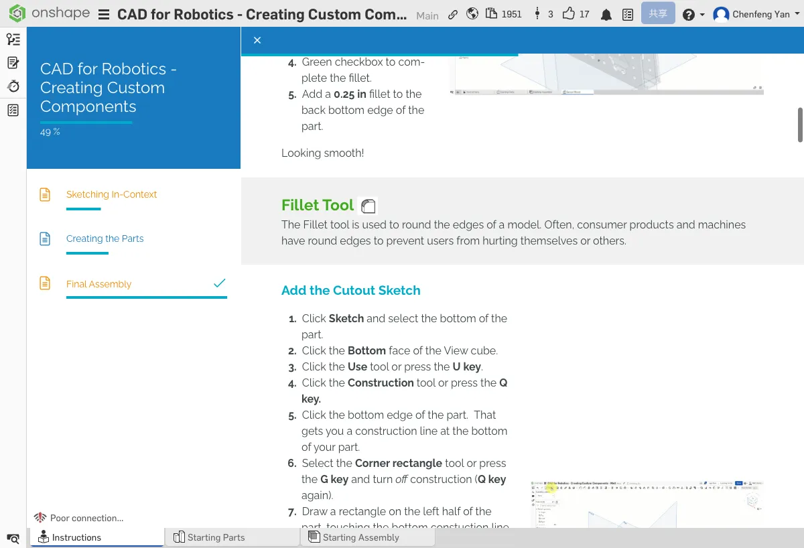The width and height of the screenshot is (804, 548).
Task: Click the blue 共享 share button
Action: pos(657,14)
